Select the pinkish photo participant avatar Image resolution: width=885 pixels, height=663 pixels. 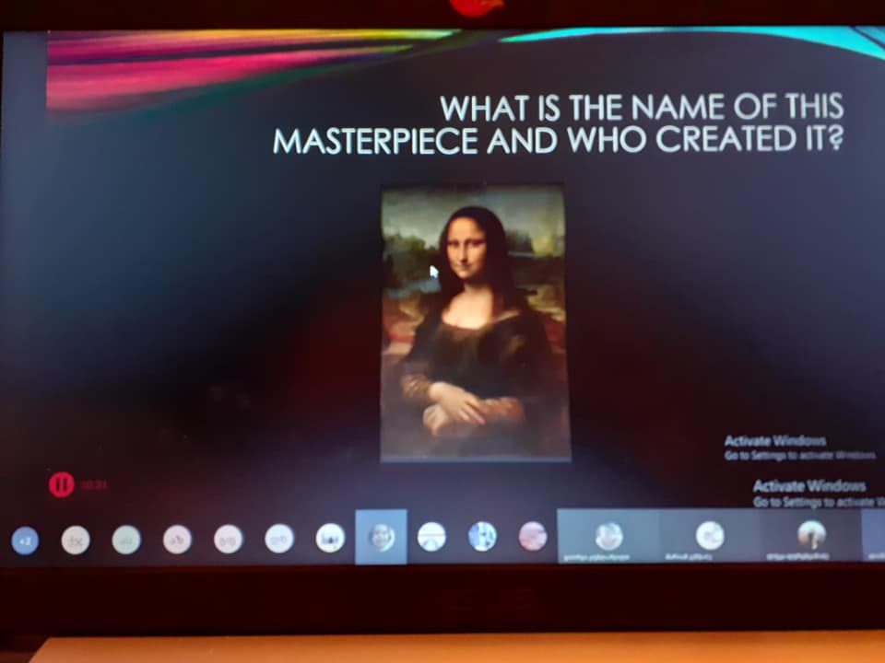(533, 536)
